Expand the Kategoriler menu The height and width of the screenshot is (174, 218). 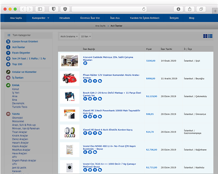tap(40, 18)
